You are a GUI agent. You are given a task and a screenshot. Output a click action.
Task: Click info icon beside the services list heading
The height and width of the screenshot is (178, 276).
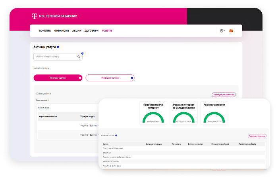point(116,135)
